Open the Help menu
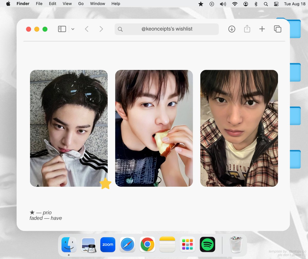The width and height of the screenshot is (308, 259). click(x=116, y=4)
